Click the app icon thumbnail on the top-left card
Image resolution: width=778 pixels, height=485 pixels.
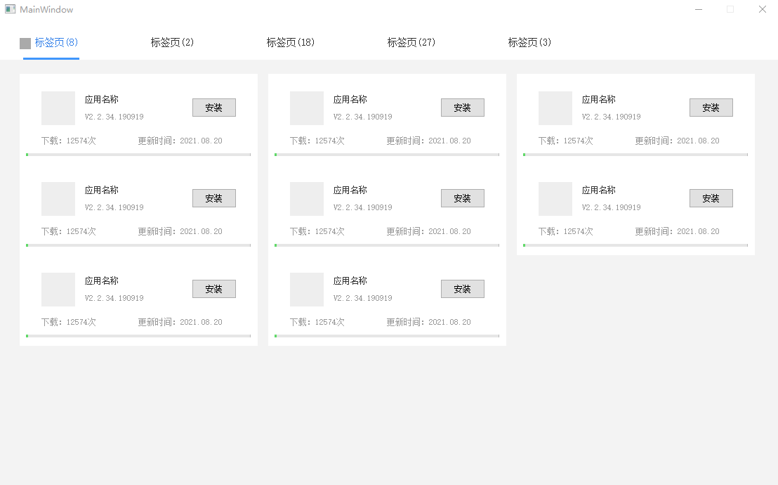coord(58,108)
